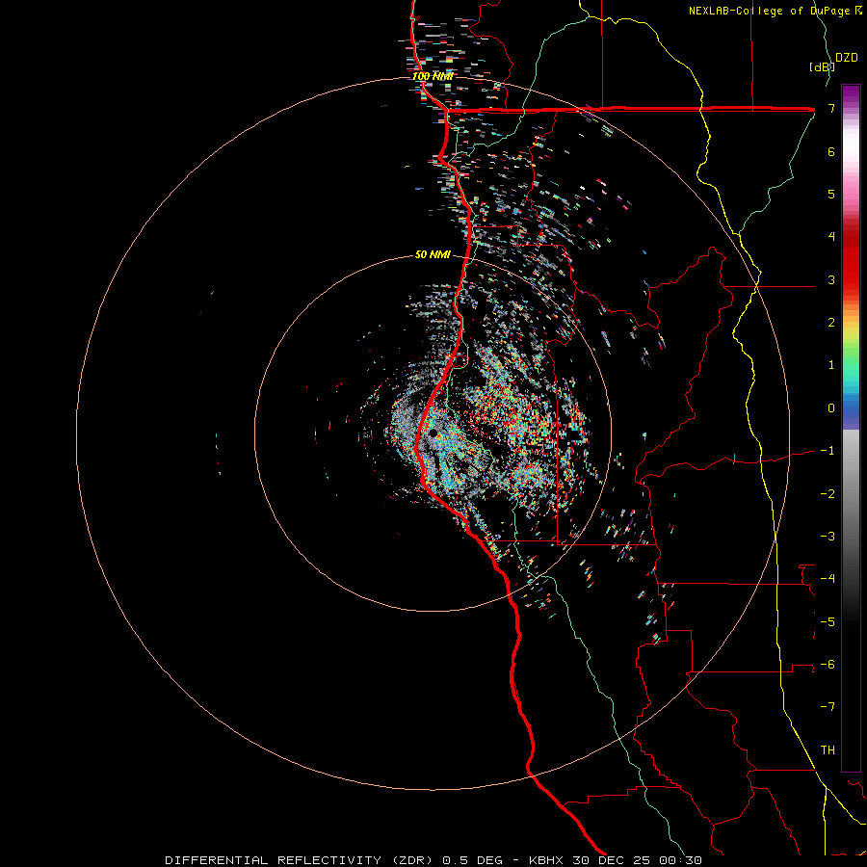Click the -4 value on color scale
Viewport: 867px width, 867px height.
(828, 579)
